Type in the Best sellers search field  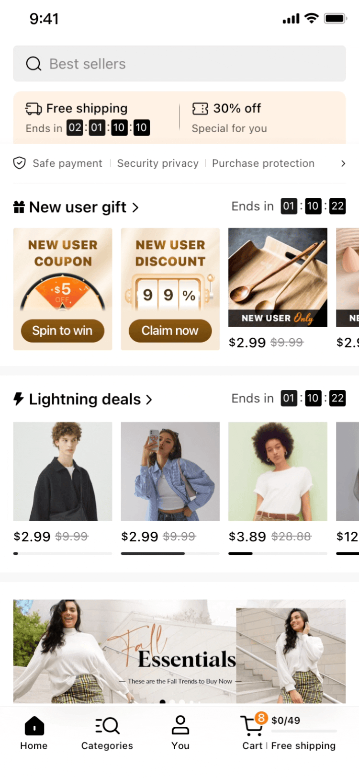[191, 64]
